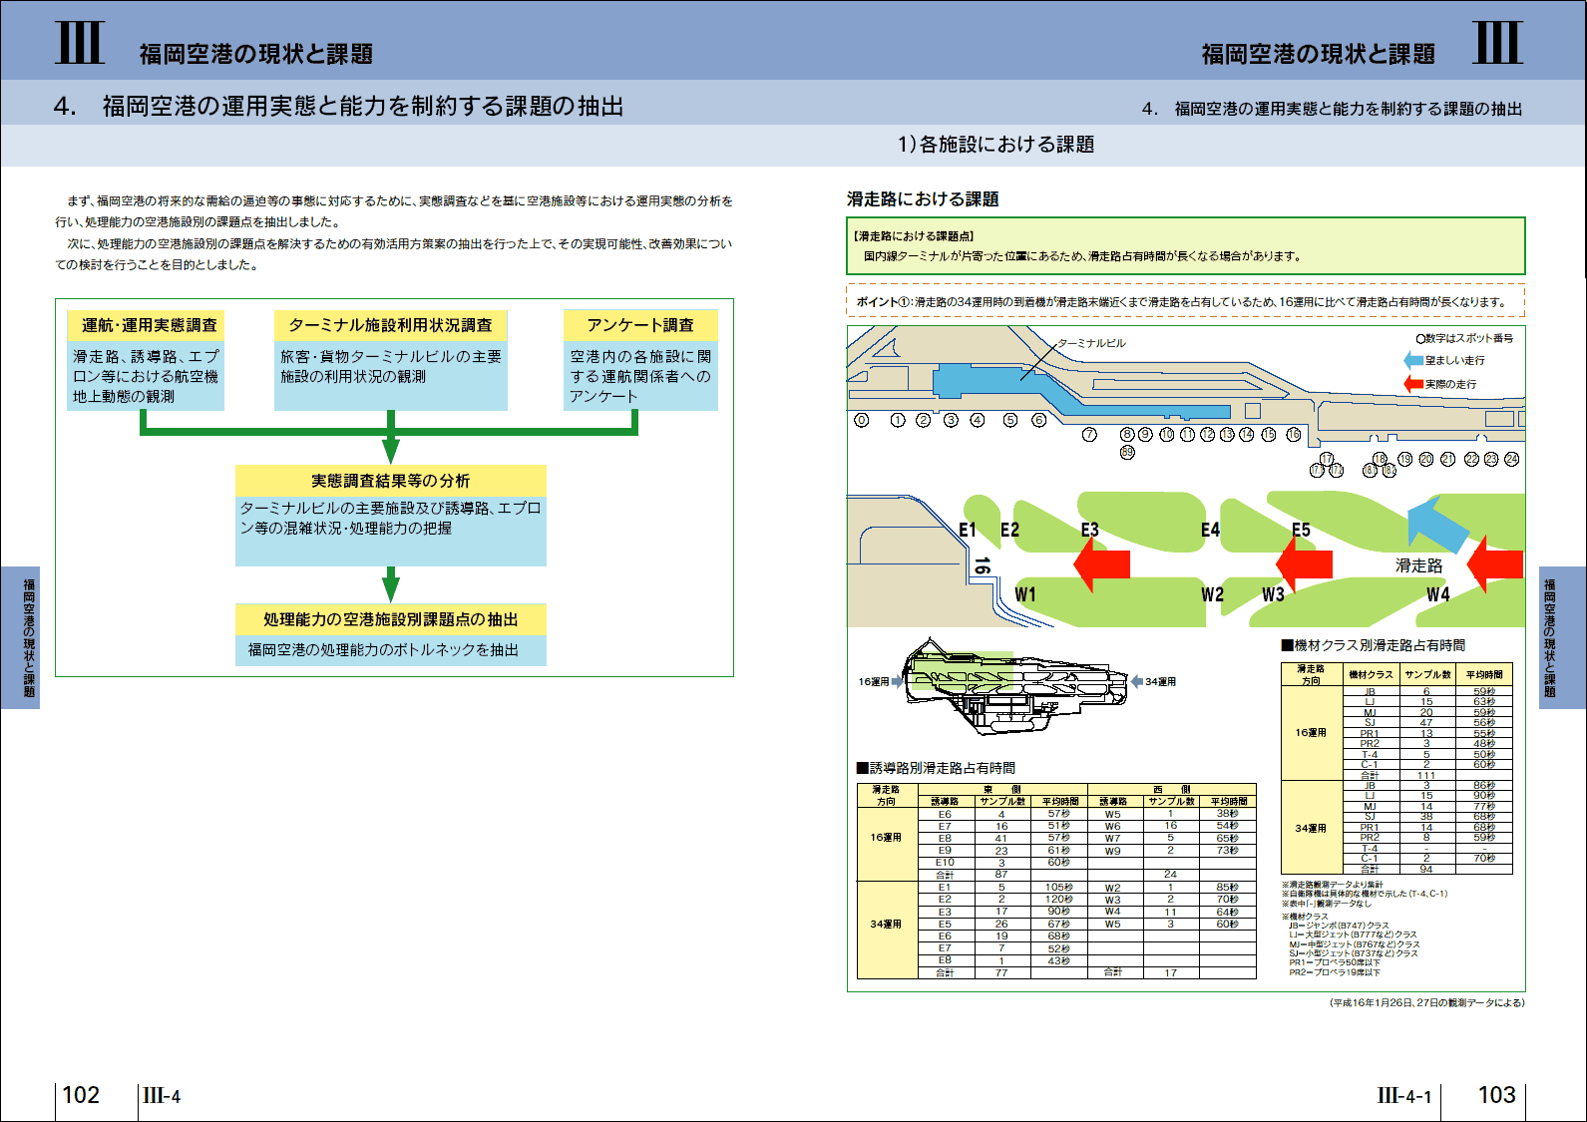The width and height of the screenshot is (1587, 1122).
Task: Click the circled spot number 0 on the map
Action: (x=862, y=420)
